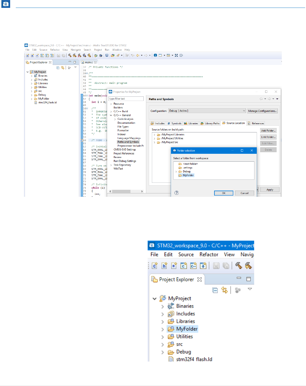Click help question mark in Folder selection dialog
The height and width of the screenshot is (386, 306).
176,193
